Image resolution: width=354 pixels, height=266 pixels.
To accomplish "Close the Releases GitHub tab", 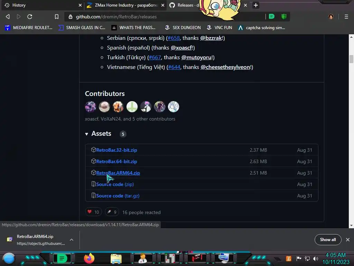I will [x=245, y=5].
